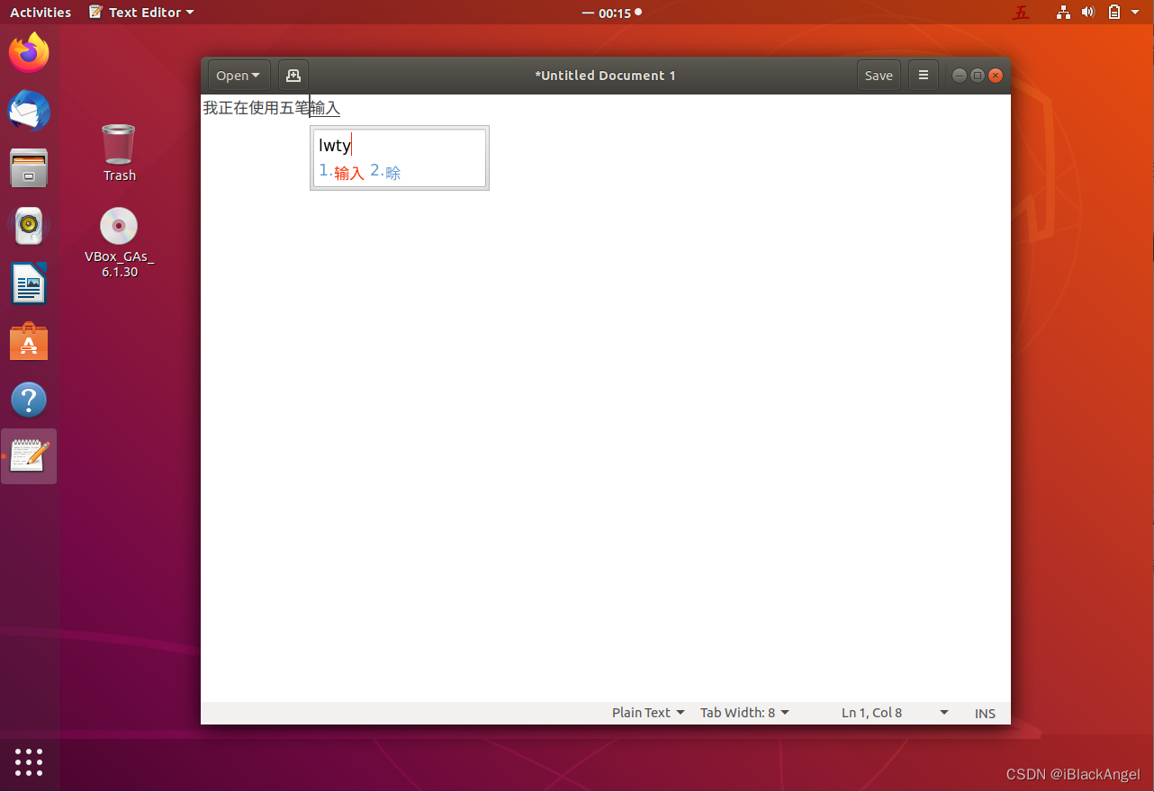Open Rhythmbox music player
1154x792 pixels.
pos(28,226)
